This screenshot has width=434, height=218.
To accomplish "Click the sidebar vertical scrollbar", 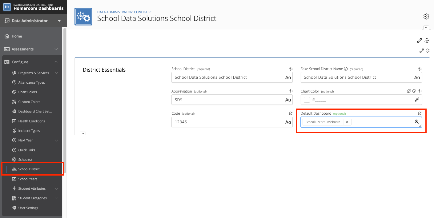I will tap(64, 100).
